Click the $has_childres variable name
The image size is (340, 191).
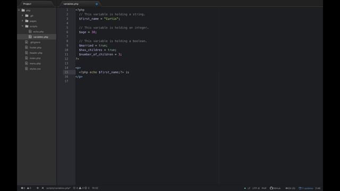tap(91, 50)
